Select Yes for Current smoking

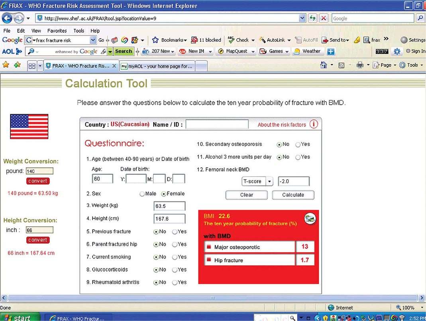click(175, 257)
